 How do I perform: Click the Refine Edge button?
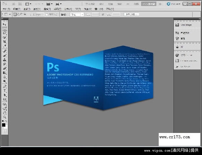131,14
